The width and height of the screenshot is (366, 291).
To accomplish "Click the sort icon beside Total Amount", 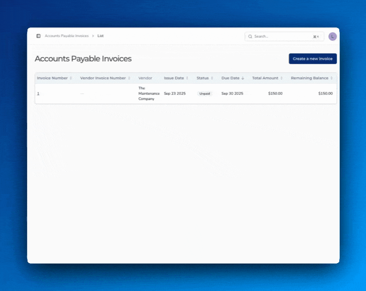I will click(x=282, y=78).
